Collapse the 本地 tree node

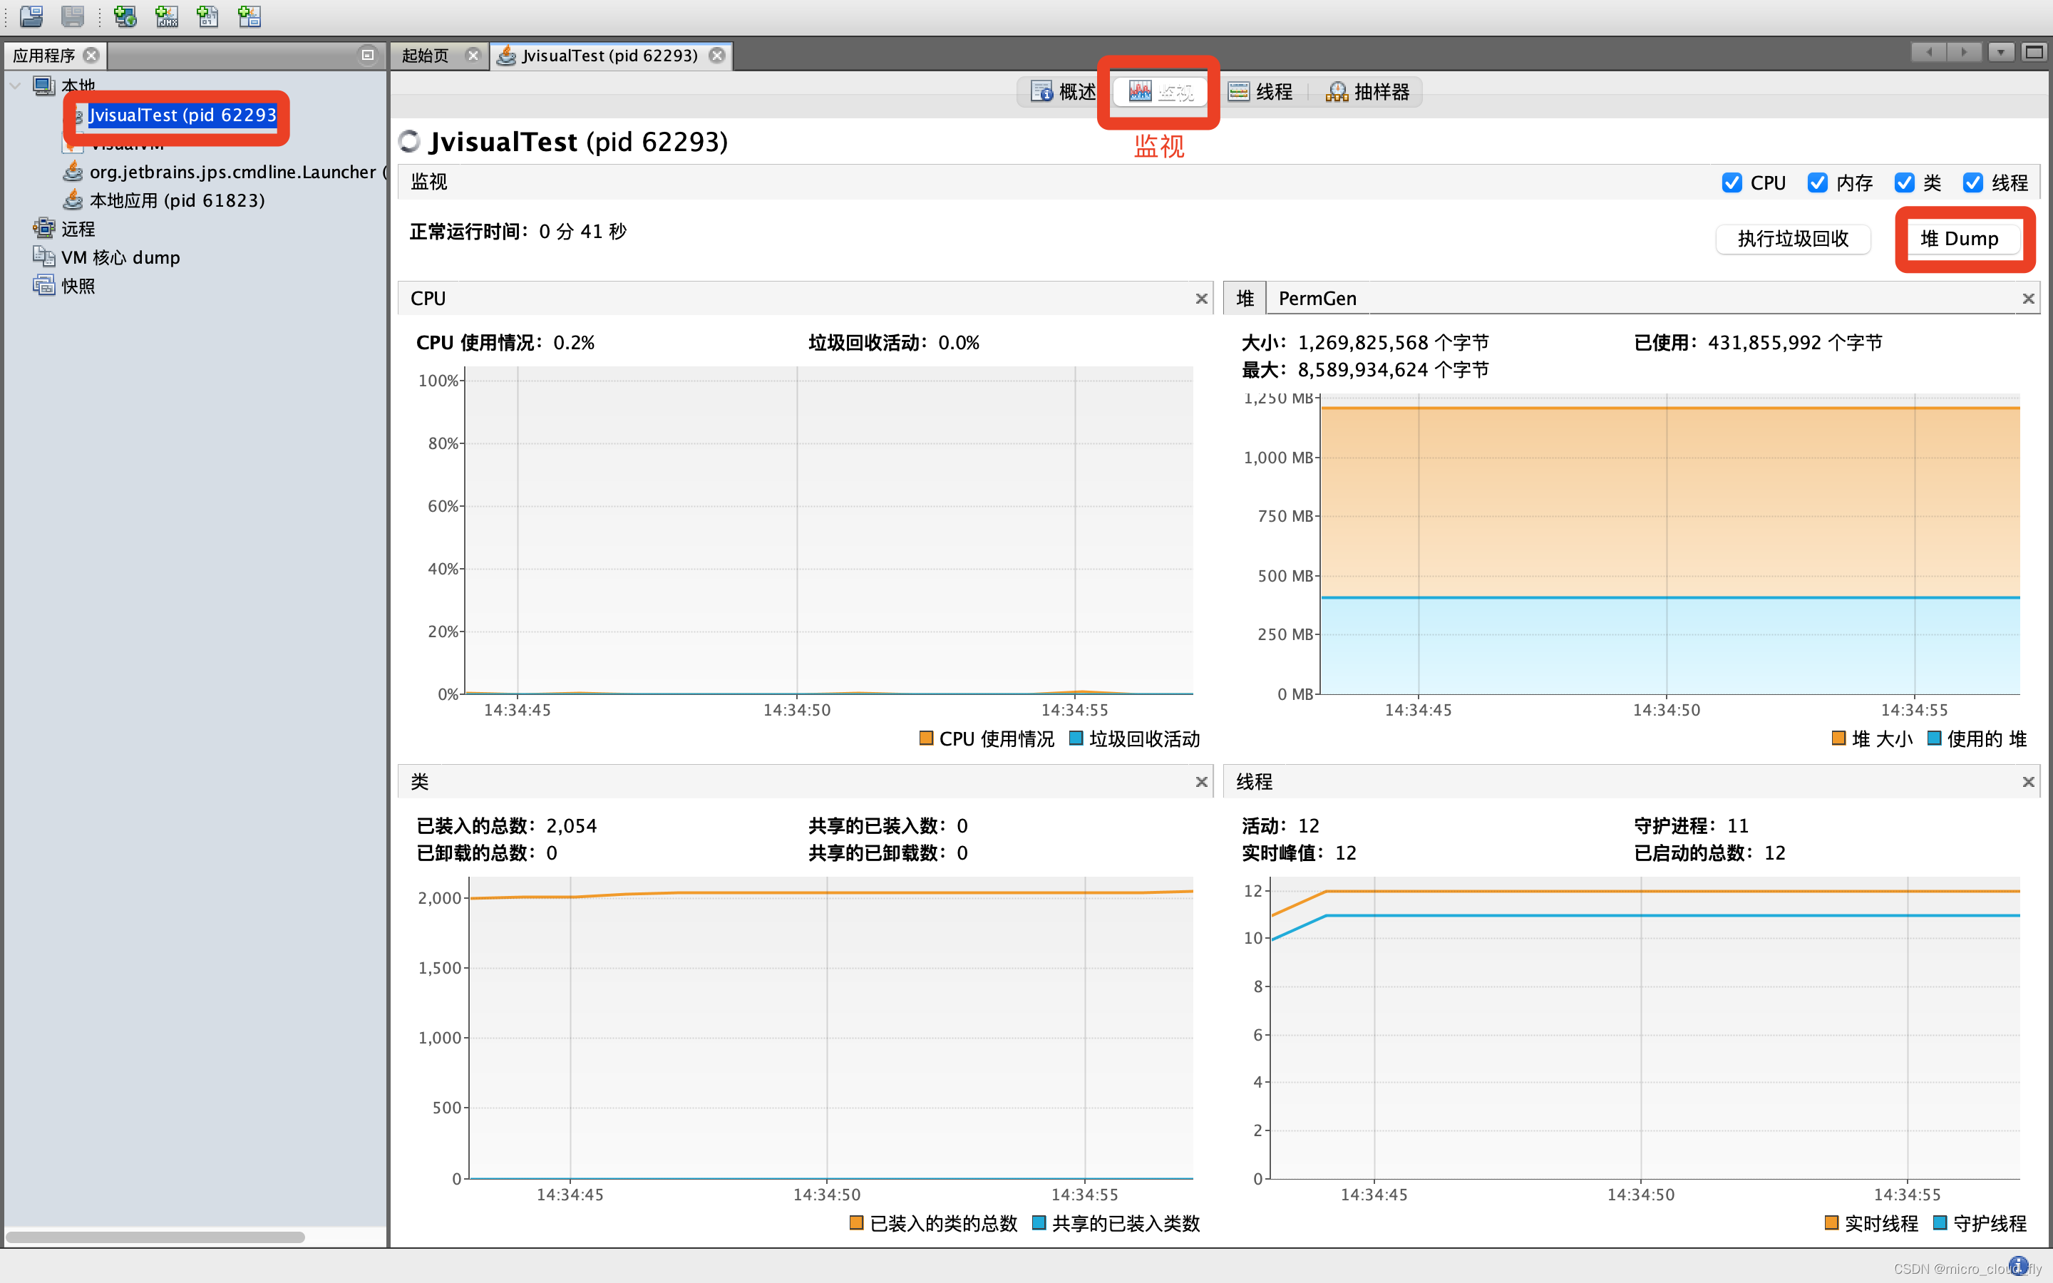pyautogui.click(x=15, y=86)
